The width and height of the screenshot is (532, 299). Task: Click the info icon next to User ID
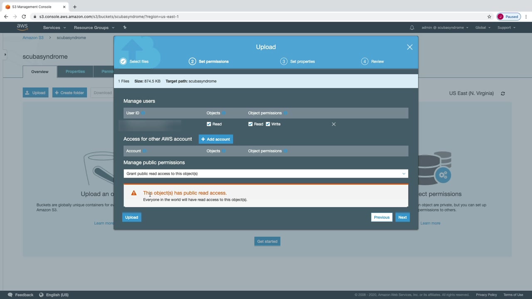click(143, 113)
